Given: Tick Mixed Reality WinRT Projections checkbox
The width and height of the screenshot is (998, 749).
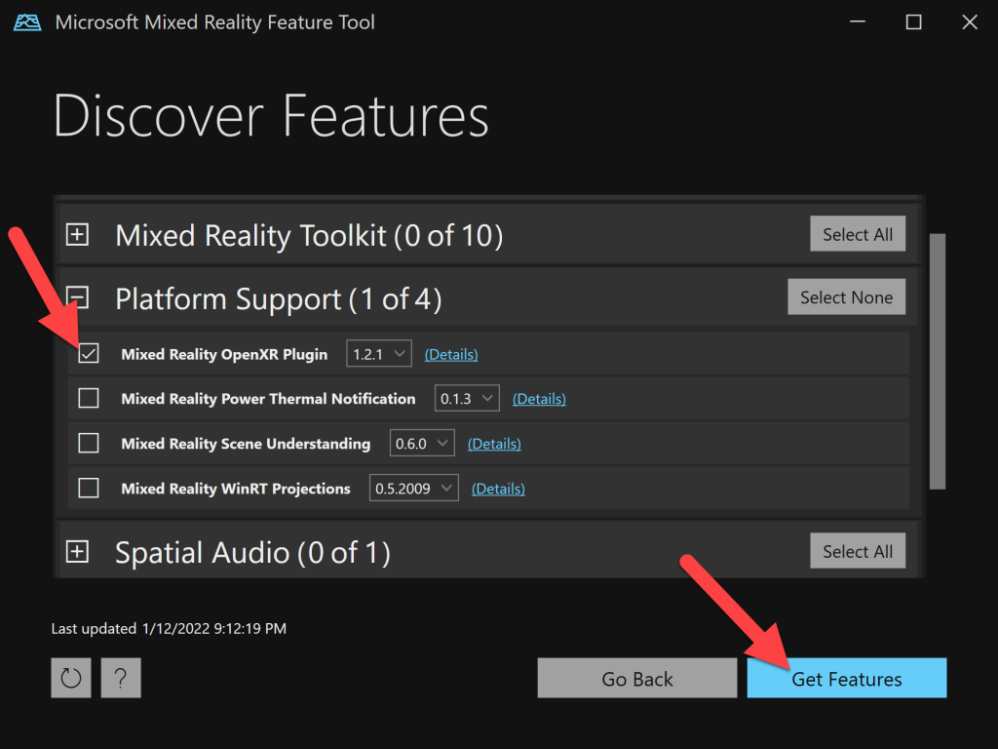Looking at the screenshot, I should click(x=89, y=488).
